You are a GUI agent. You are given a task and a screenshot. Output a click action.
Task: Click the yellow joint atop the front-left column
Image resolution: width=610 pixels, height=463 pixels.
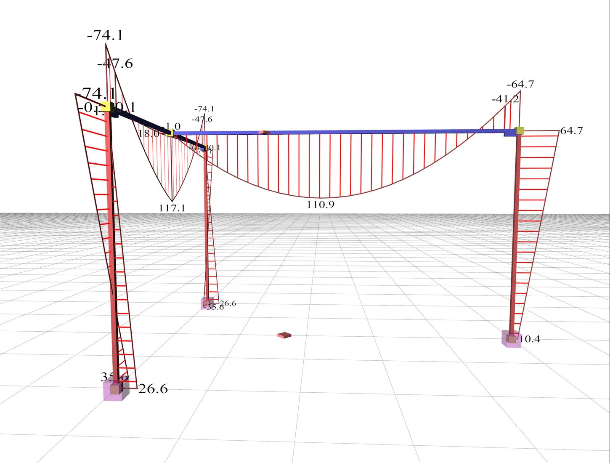105,106
